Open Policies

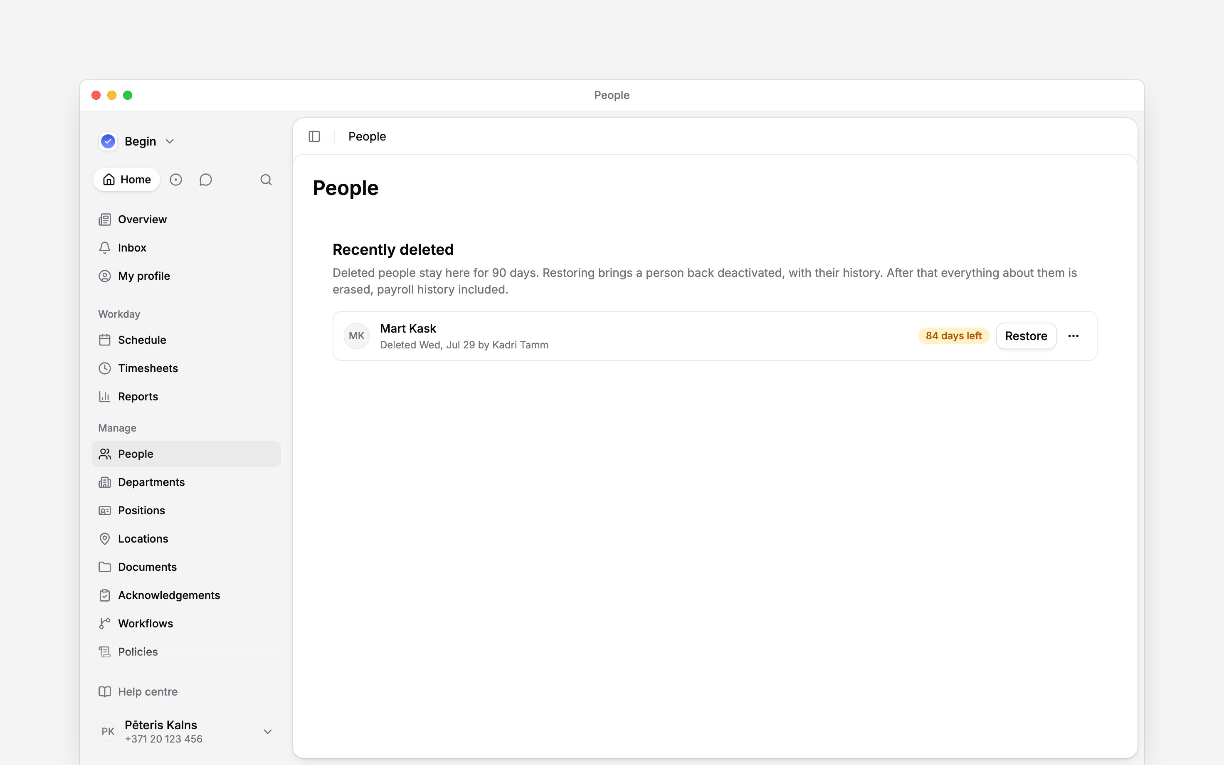[186, 652]
